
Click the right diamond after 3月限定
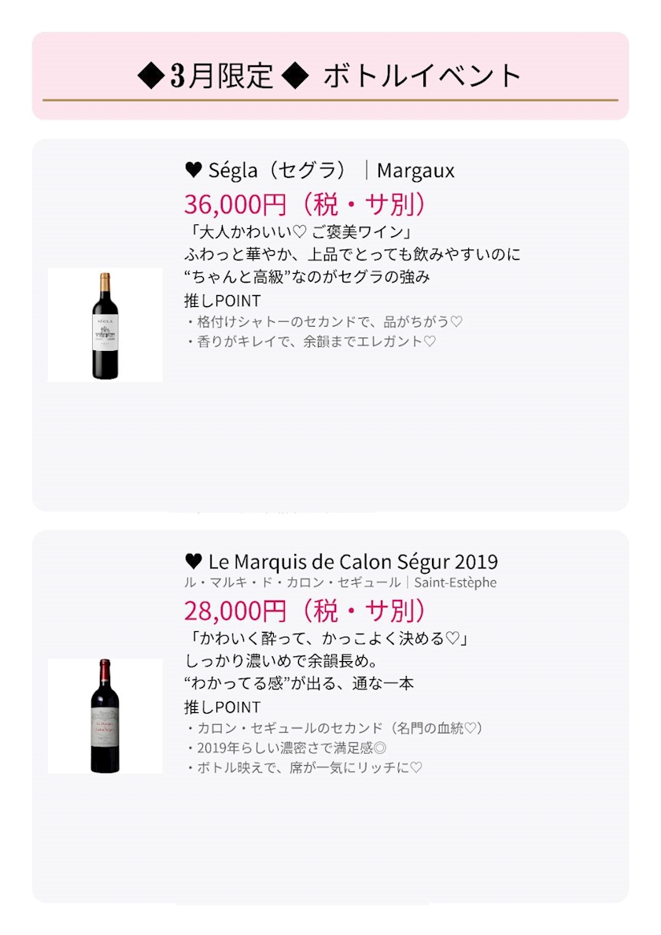coord(294,76)
